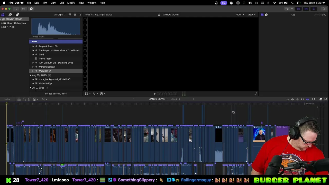Open the Trim menu
The image size is (329, 185).
pos(44,3)
